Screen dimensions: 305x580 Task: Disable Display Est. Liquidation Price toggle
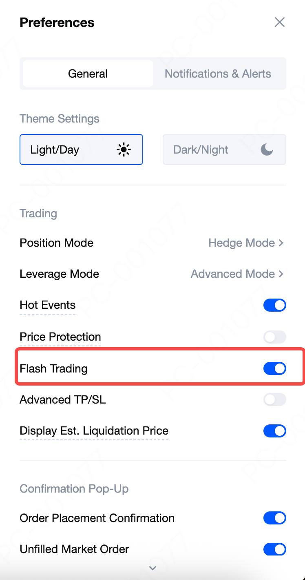(x=274, y=431)
